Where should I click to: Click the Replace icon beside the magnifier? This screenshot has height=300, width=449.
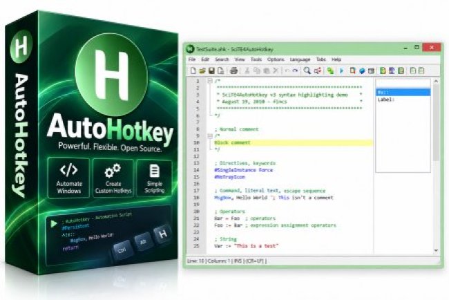coord(317,71)
